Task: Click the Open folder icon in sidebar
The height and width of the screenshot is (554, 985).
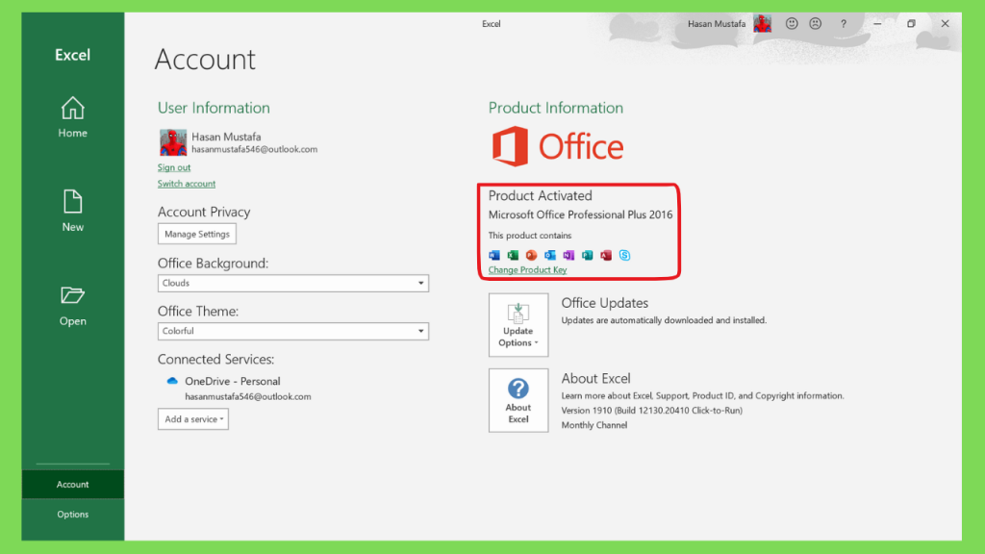Action: pyautogui.click(x=72, y=295)
